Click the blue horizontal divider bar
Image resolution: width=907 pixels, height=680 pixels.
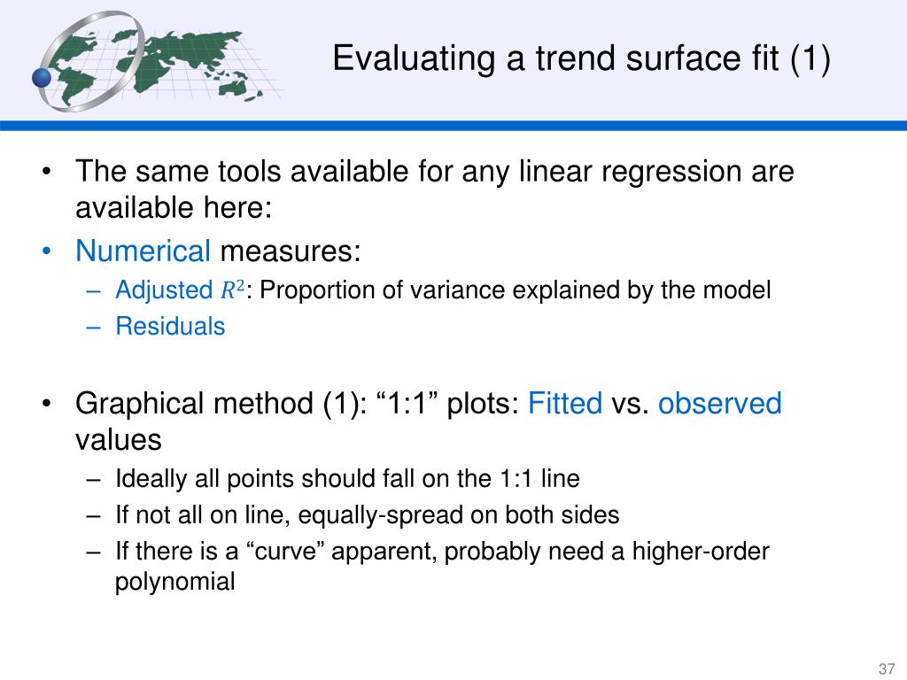(453, 126)
